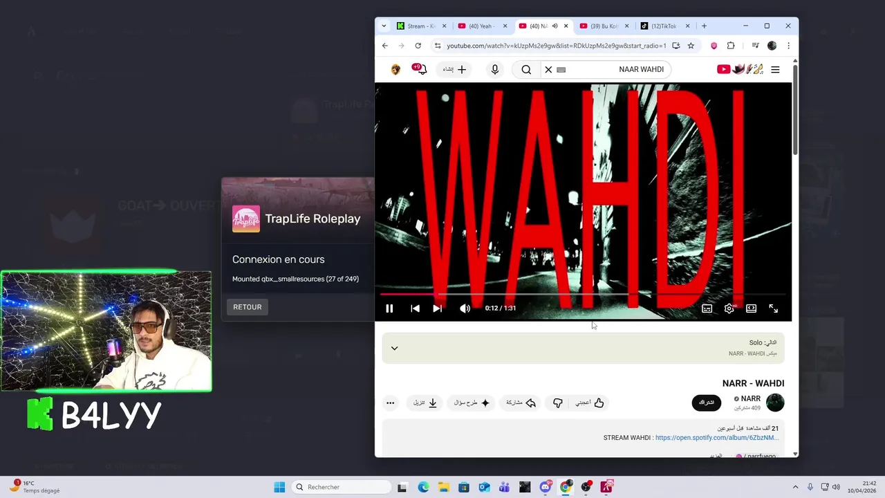Open the YouTube hamburger menu
Screen dimensions: 885x498
775,69
